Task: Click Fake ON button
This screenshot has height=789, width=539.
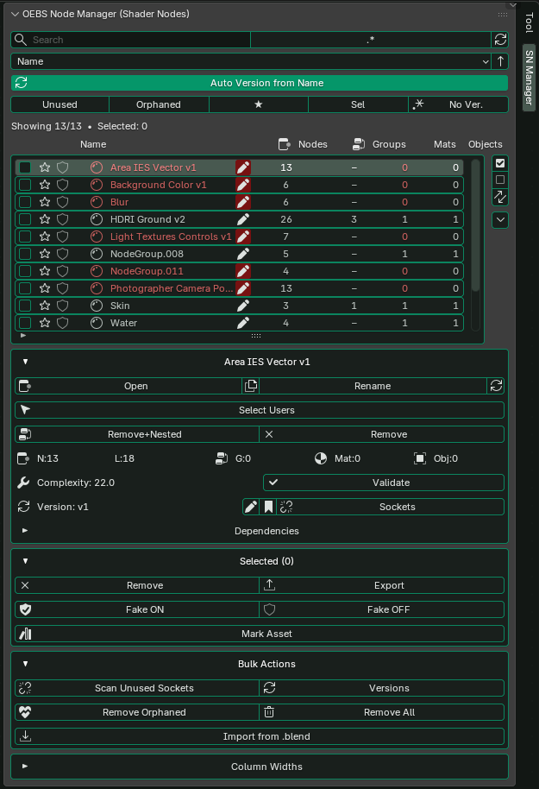Action: click(137, 609)
